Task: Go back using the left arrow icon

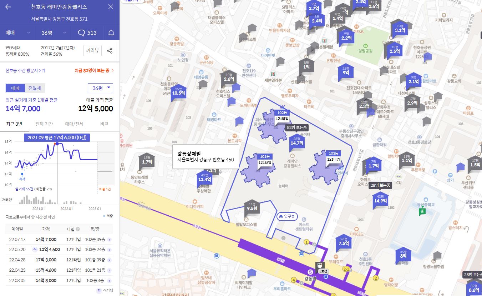Action: [x=8, y=7]
